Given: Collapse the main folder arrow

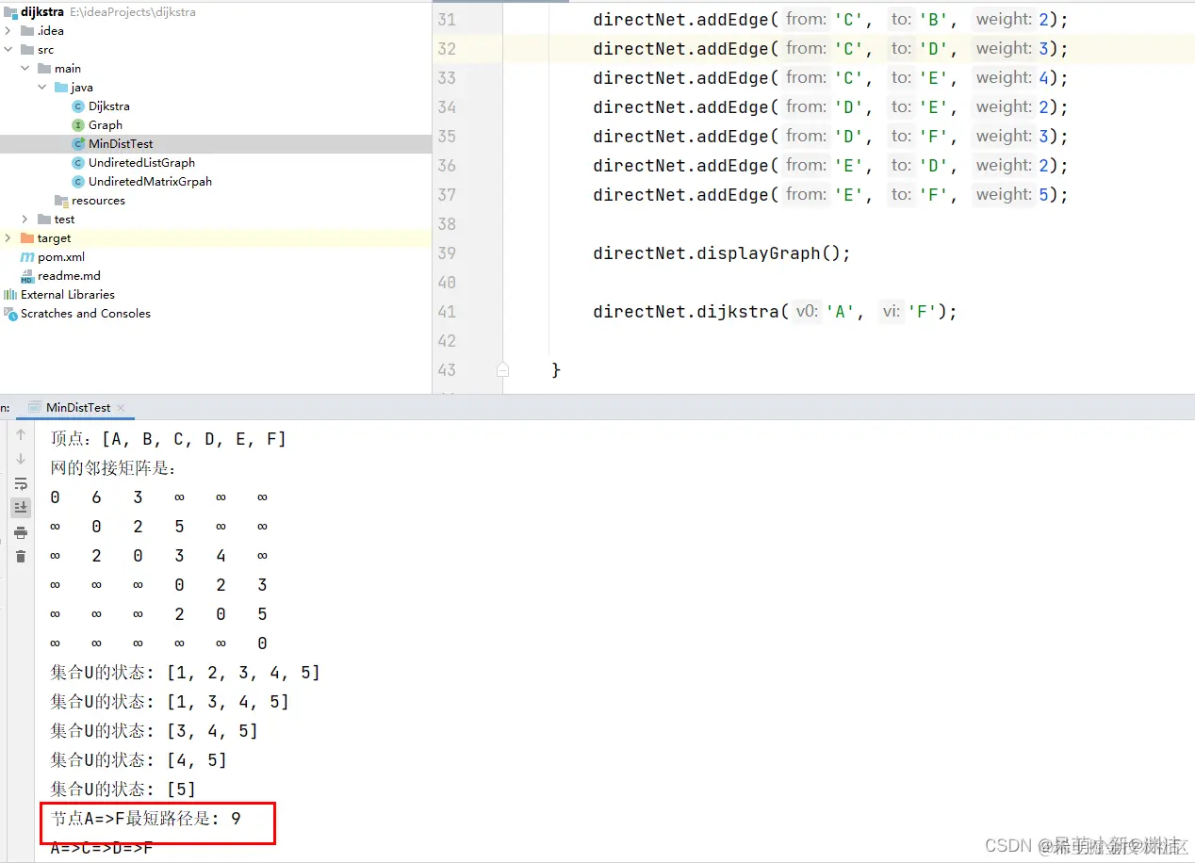Looking at the screenshot, I should click(x=25, y=69).
